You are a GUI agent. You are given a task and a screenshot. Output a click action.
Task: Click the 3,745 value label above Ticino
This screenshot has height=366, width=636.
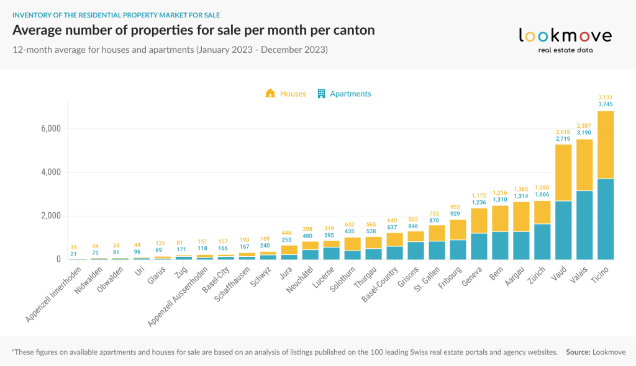pyautogui.click(x=606, y=104)
